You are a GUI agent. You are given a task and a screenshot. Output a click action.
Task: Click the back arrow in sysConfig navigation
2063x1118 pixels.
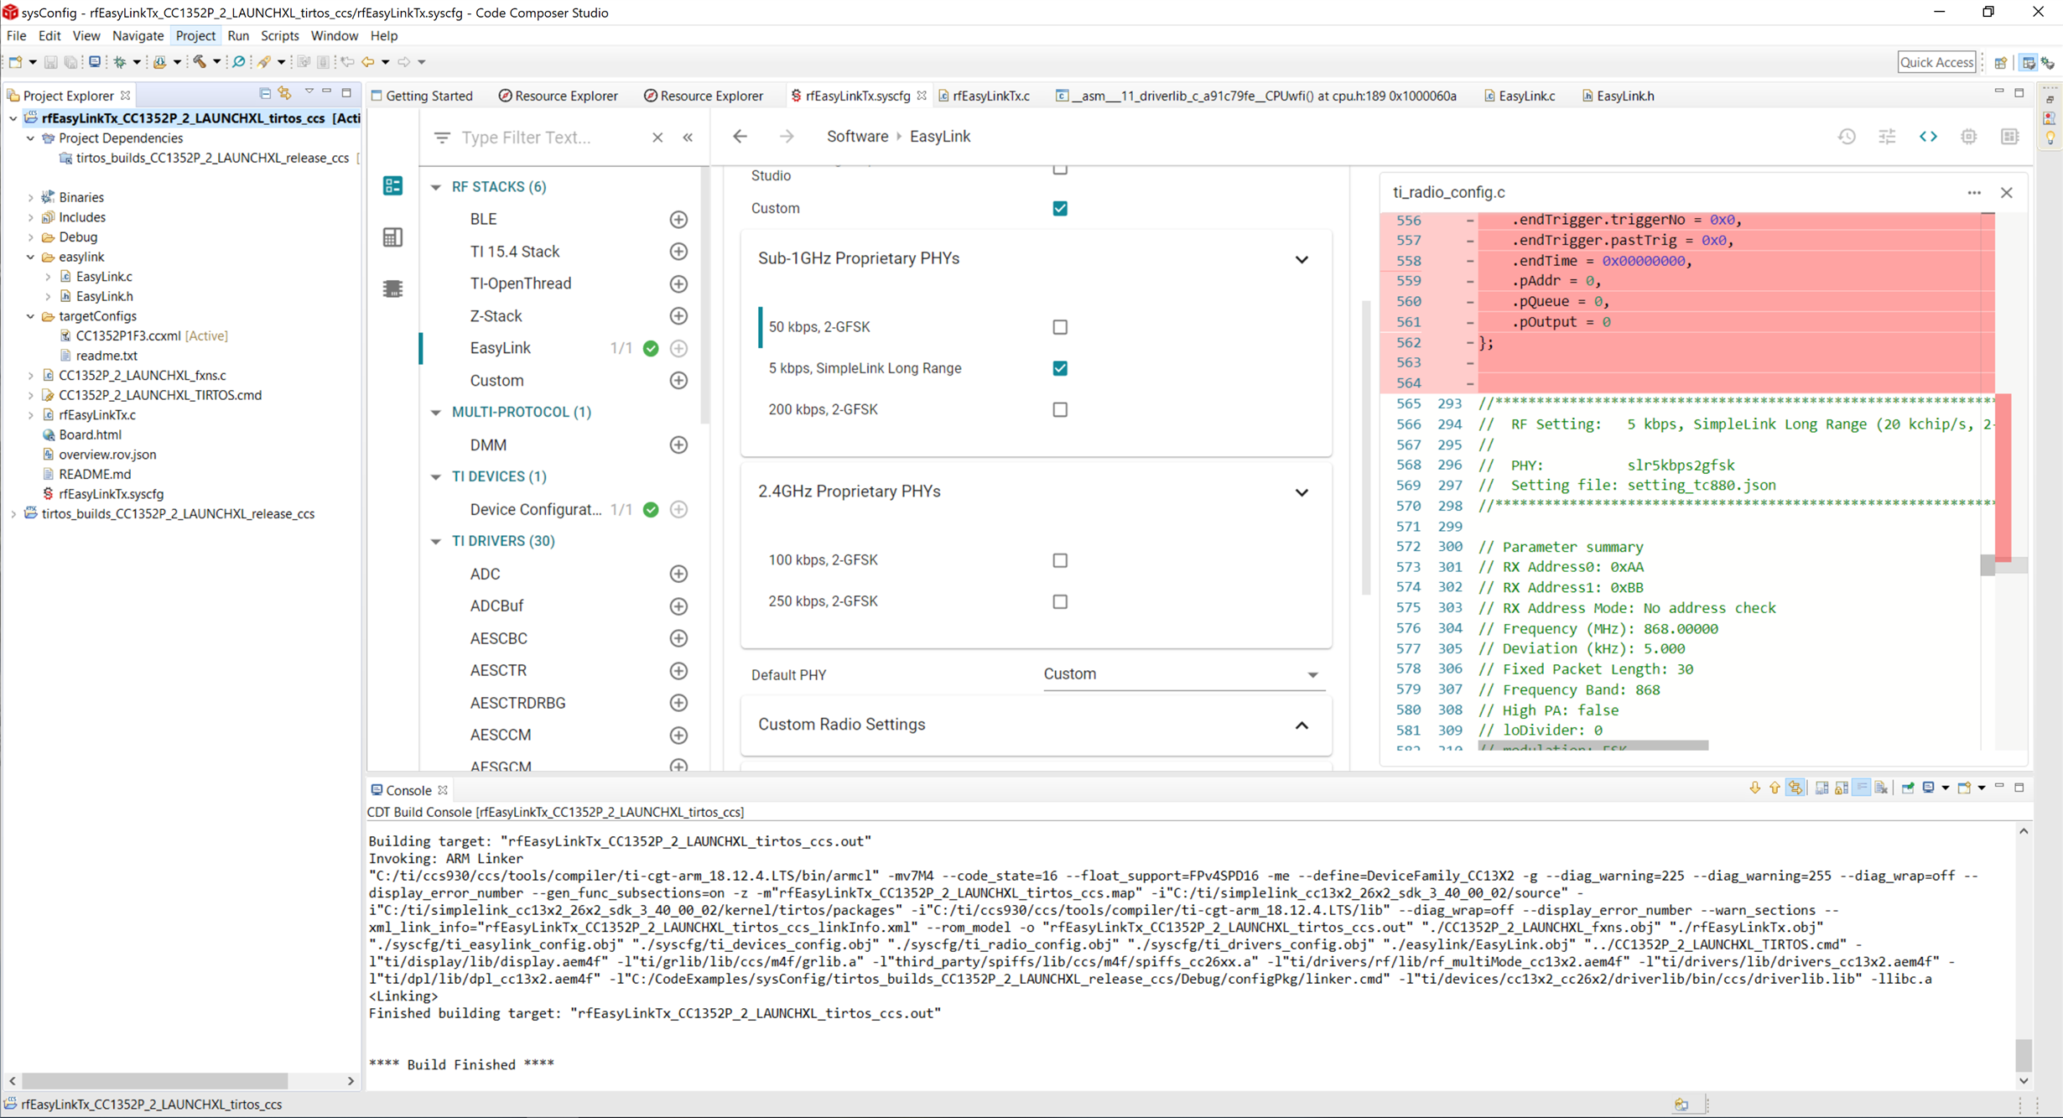740,137
